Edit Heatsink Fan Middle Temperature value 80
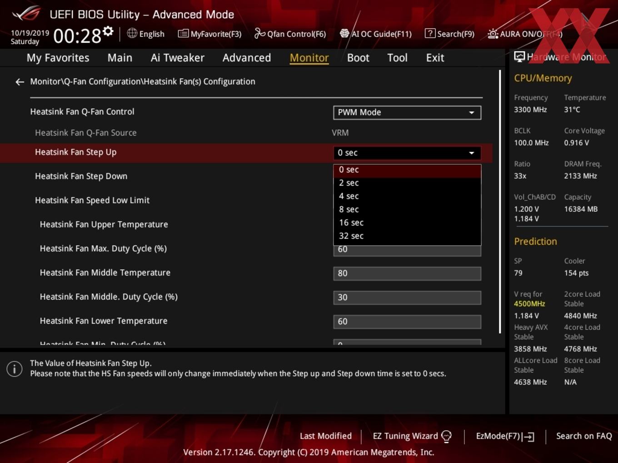 [407, 273]
